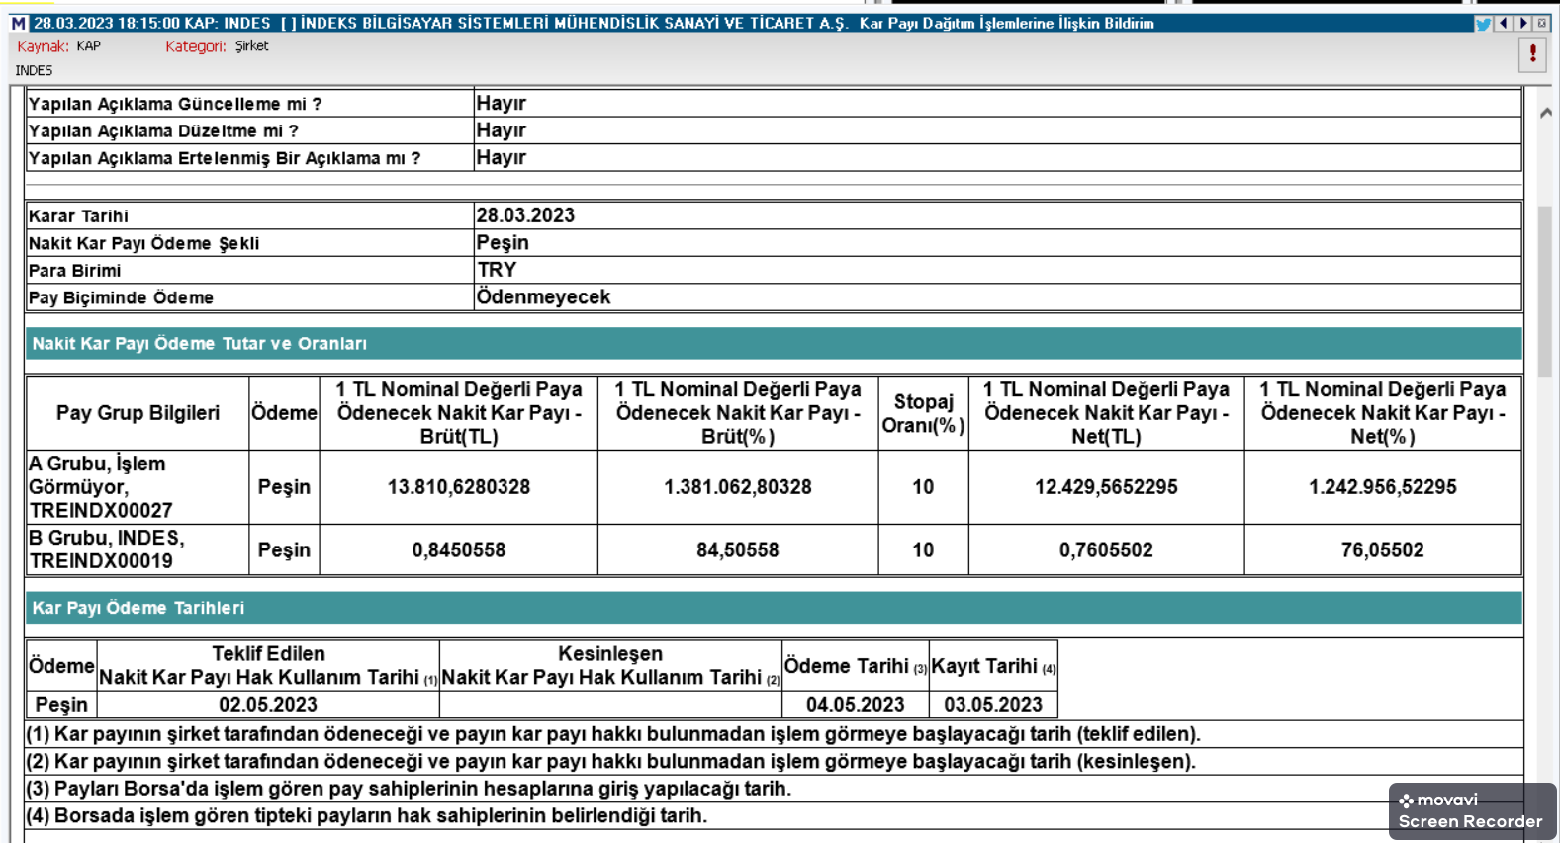
Task: Select the B Grubu gross value 0,8450558
Action: click(x=459, y=550)
